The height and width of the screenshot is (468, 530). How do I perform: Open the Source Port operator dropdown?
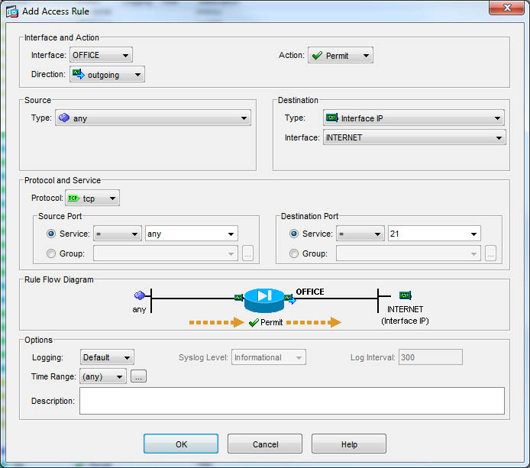[118, 234]
